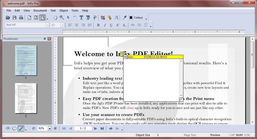Open the font name dropdown Bell MT
The height and width of the screenshot is (139, 257).
point(47,25)
